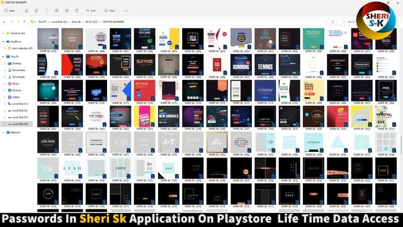Viewport: 403px width, 227px height.
Task: Open Videos in navigation pane
Action: (x=16, y=97)
